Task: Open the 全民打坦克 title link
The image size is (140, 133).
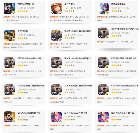Action: pyautogui.click(x=23, y=31)
